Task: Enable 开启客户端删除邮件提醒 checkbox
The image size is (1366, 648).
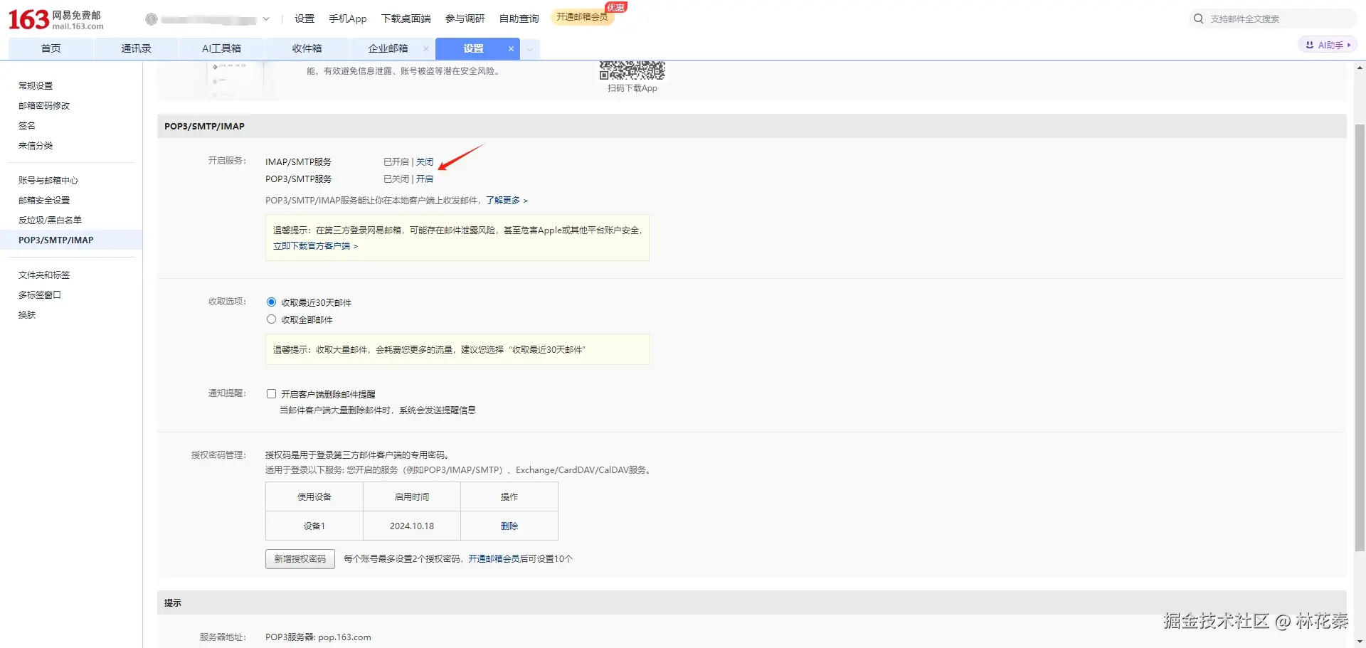Action: [271, 393]
